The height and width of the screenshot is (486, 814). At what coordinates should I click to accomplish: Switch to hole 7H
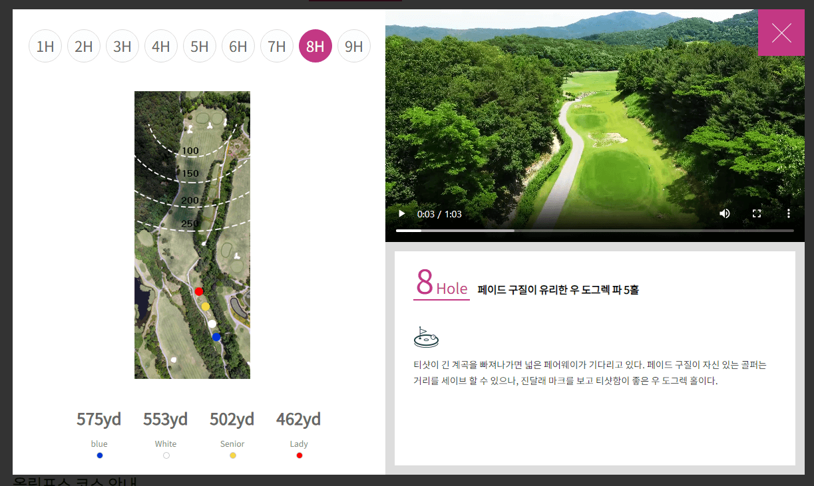(277, 46)
